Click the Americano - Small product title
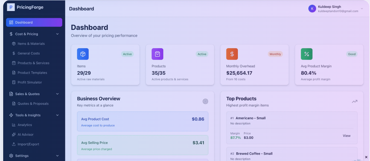The height and width of the screenshot is (161, 370). pos(250,118)
